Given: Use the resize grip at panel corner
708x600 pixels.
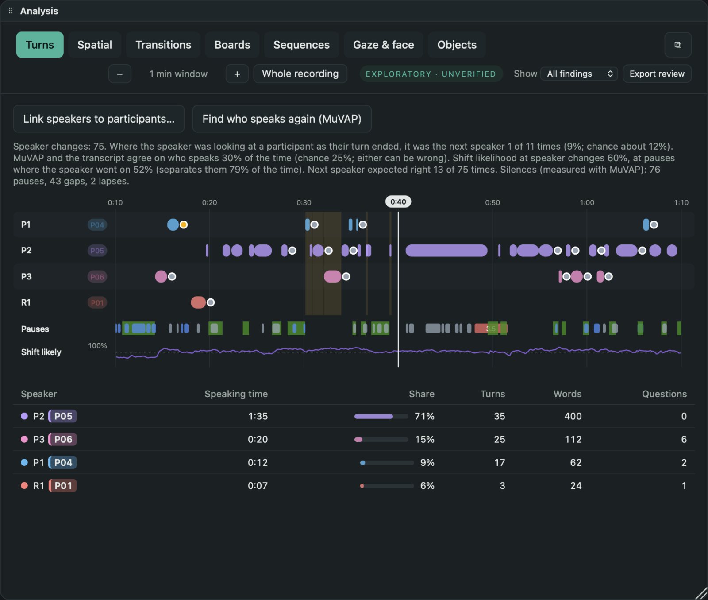Looking at the screenshot, I should point(701,593).
